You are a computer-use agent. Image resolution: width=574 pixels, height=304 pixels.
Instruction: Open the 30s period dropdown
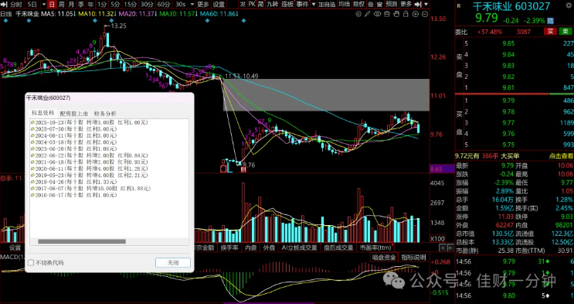click(x=185, y=5)
